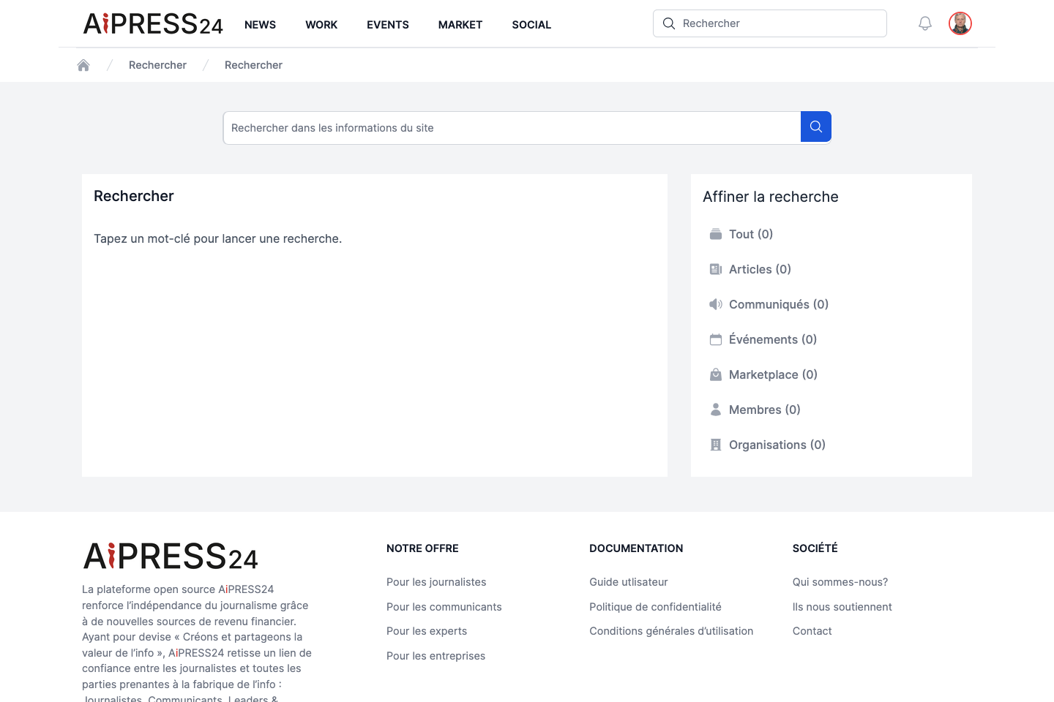Open the WORK menu

[321, 25]
